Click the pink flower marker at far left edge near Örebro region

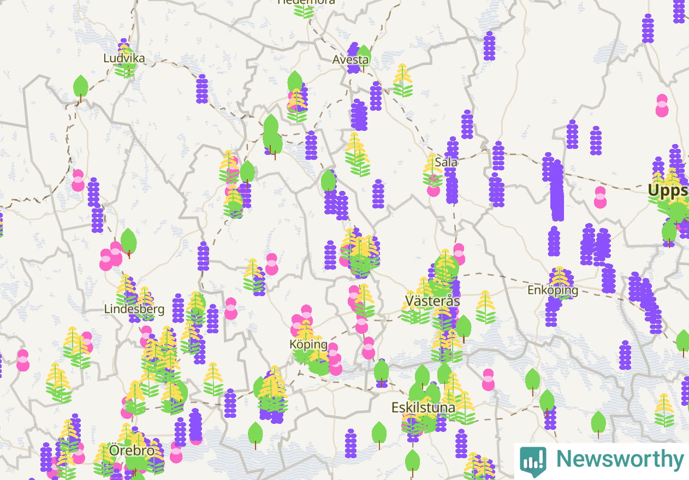click(x=23, y=361)
